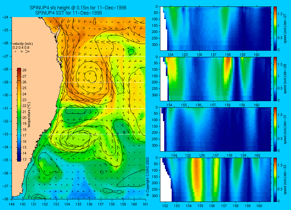The height and width of the screenshot is (210, 291).
Task: Click the 26 tick on the temperature color bar
Action: [24, 82]
